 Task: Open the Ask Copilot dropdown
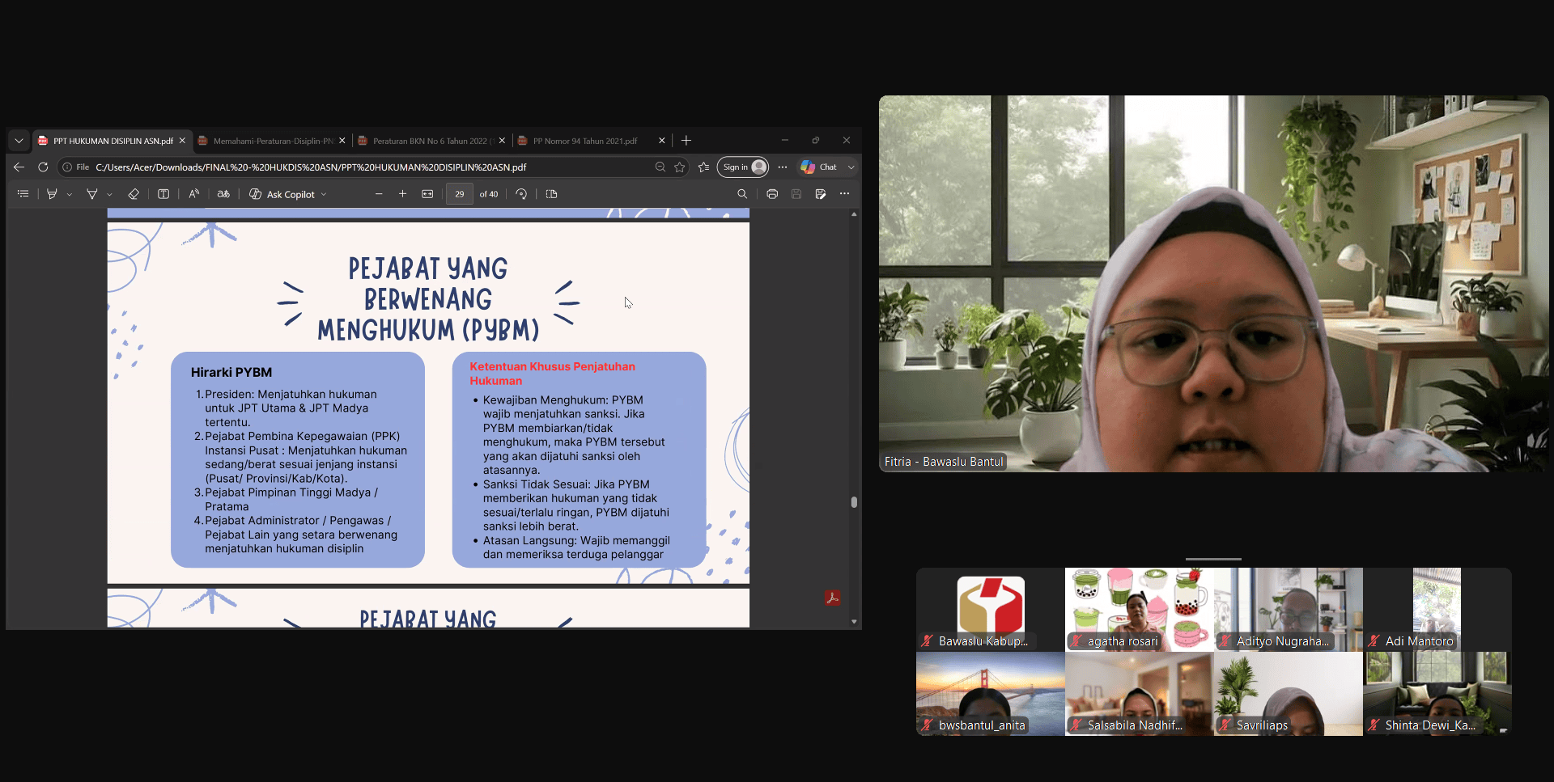(288, 194)
